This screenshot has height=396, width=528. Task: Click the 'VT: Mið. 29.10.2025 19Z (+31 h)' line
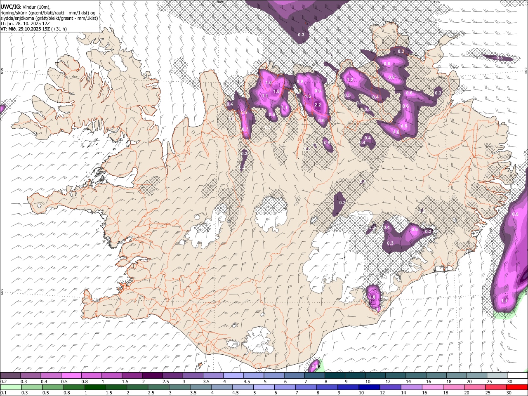pos(33,29)
